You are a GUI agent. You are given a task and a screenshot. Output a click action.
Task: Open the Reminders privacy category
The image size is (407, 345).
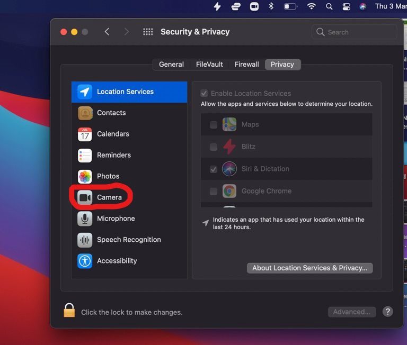point(113,155)
